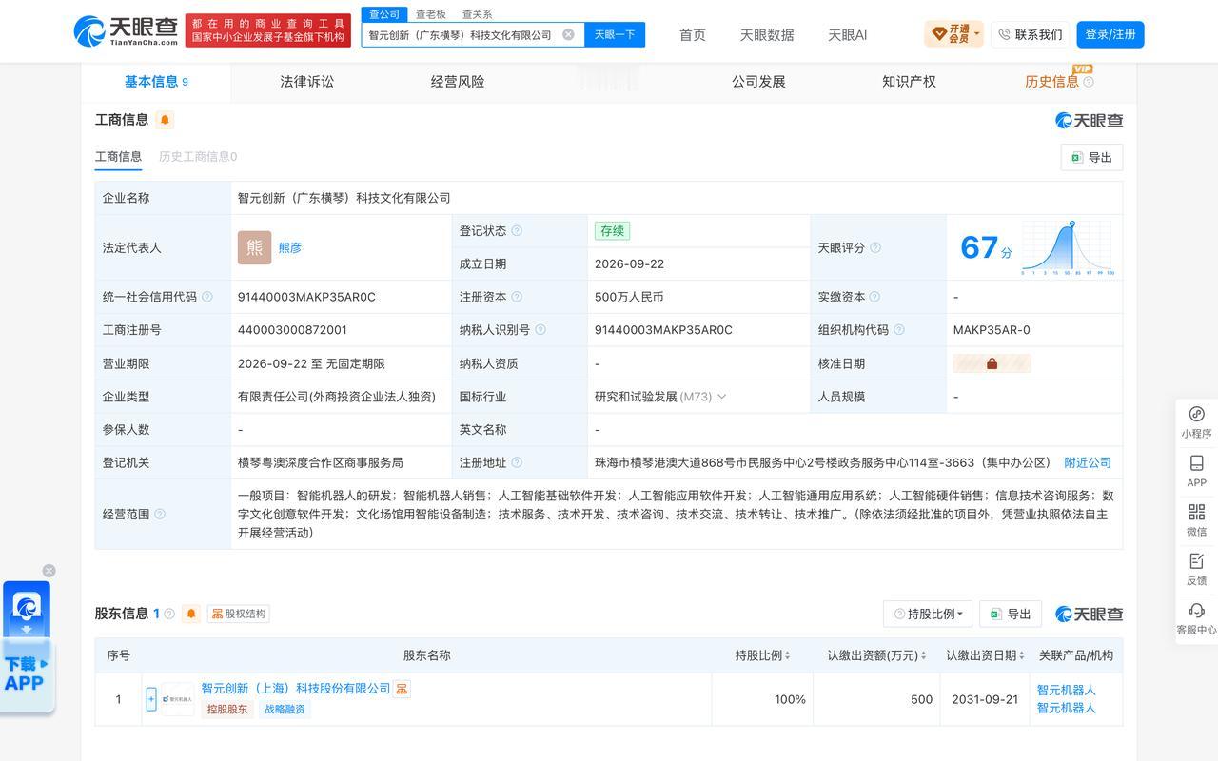Close the floating download APP widget
The width and height of the screenshot is (1218, 761).
49,571
